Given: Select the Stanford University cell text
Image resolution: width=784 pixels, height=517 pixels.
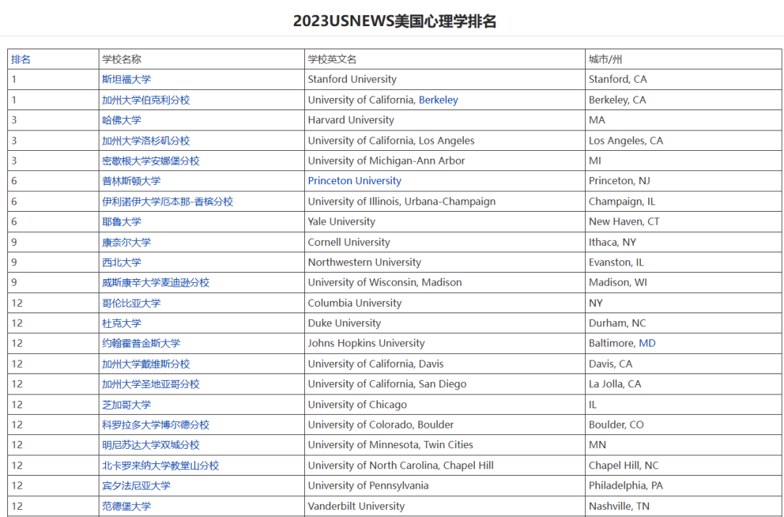Looking at the screenshot, I should point(352,80).
